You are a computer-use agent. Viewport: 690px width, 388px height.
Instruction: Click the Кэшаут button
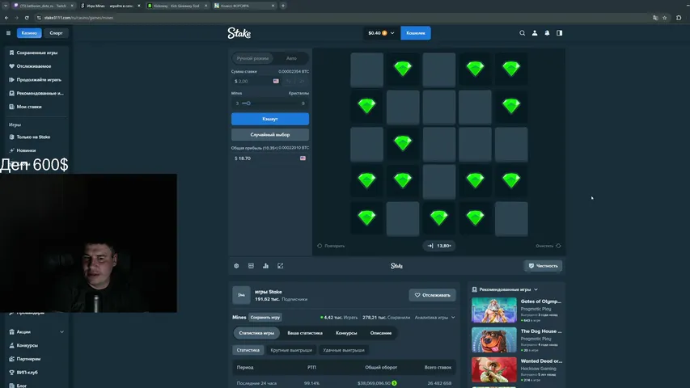tap(270, 119)
